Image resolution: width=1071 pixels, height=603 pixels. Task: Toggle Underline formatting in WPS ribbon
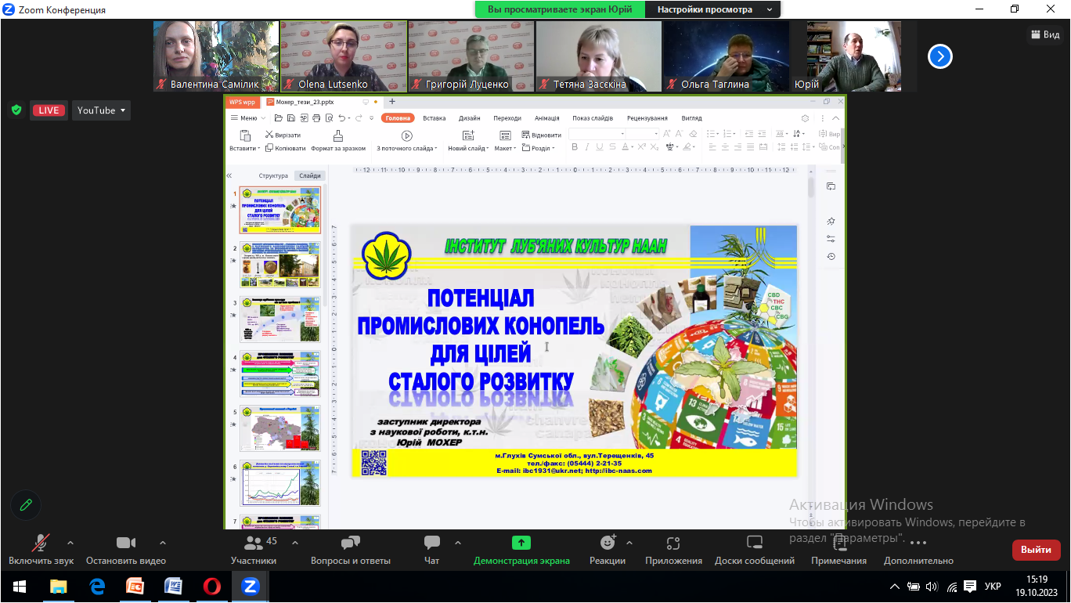pyautogui.click(x=600, y=147)
